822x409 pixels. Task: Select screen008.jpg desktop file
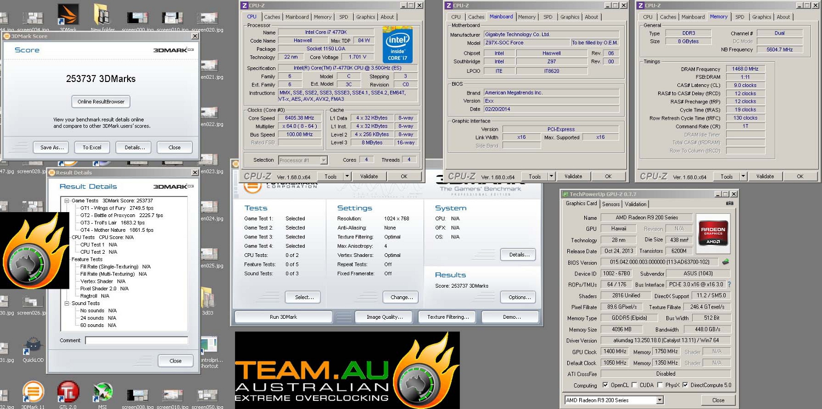point(137,399)
